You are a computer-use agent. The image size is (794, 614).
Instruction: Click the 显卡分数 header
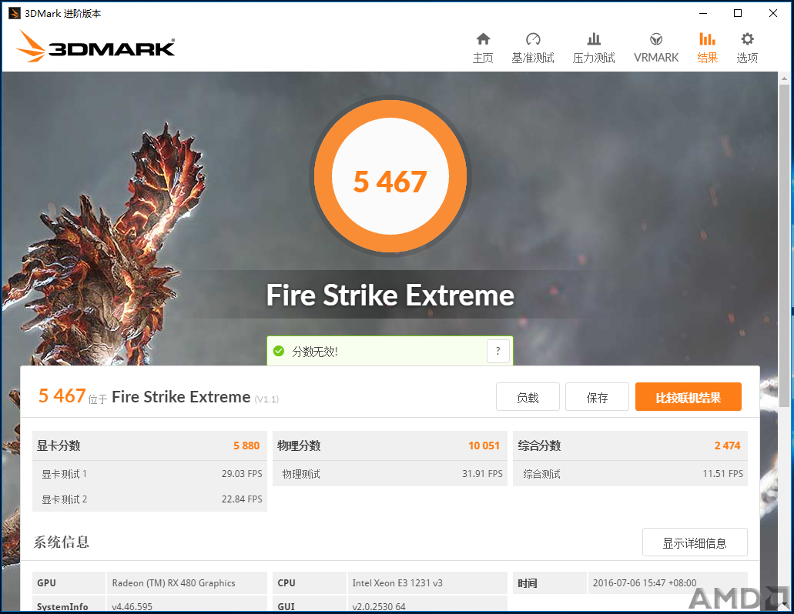[x=59, y=445]
